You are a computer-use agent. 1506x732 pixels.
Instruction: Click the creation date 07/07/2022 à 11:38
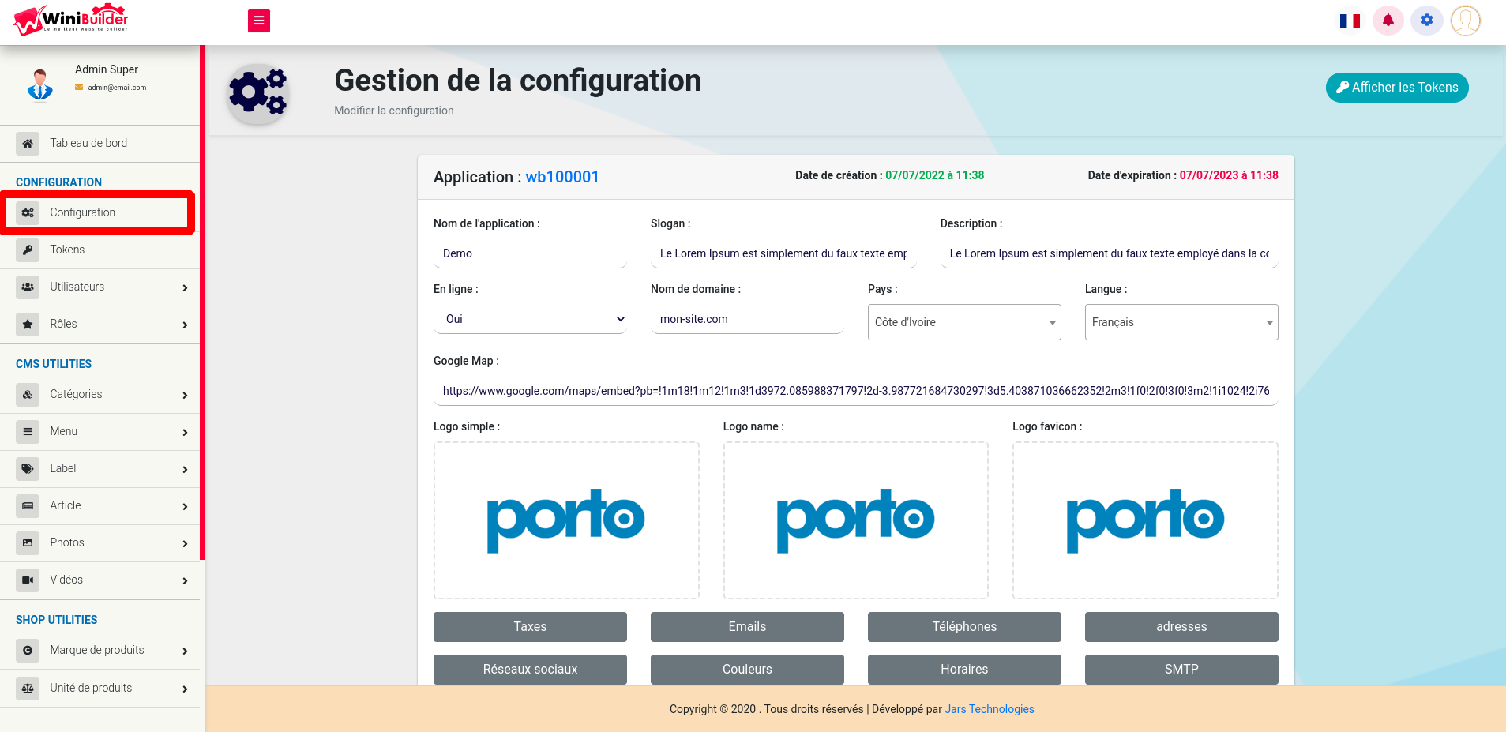click(934, 175)
